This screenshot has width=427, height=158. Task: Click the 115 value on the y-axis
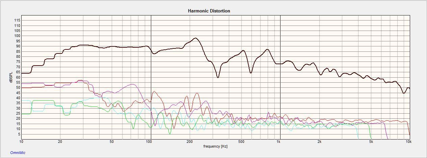coord(17,21)
